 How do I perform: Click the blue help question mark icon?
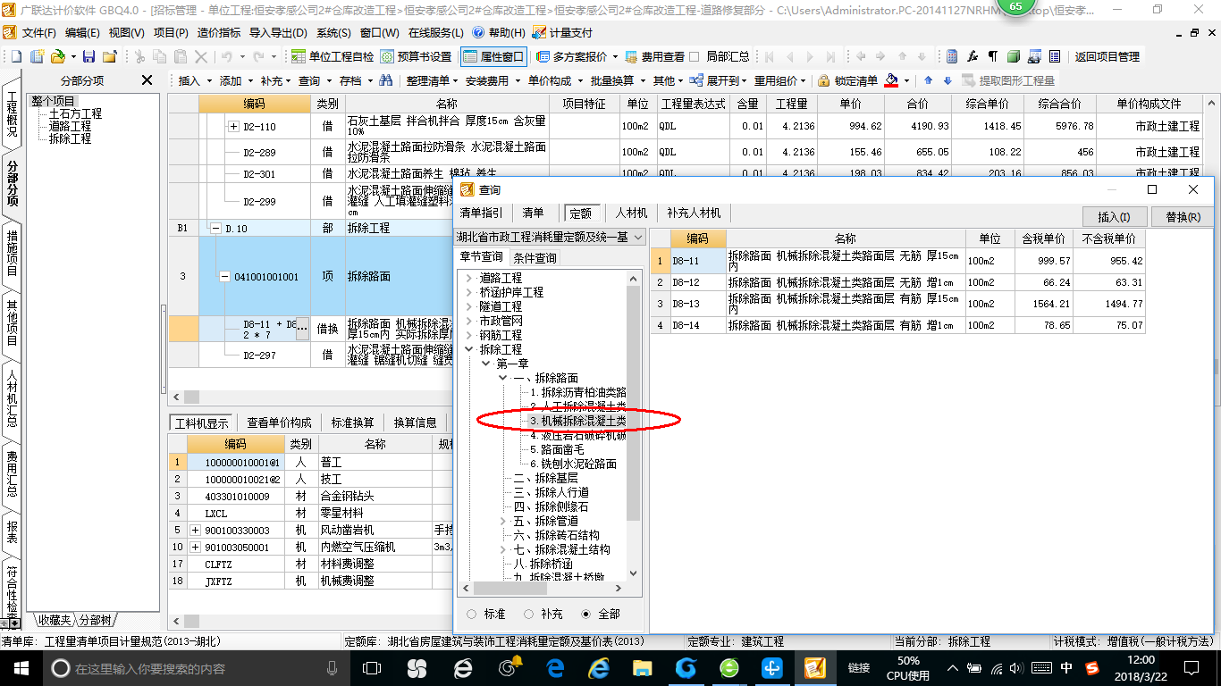pyautogui.click(x=477, y=32)
